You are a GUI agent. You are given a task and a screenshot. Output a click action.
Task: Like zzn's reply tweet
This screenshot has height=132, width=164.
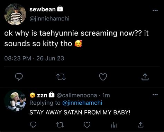click(87, 125)
